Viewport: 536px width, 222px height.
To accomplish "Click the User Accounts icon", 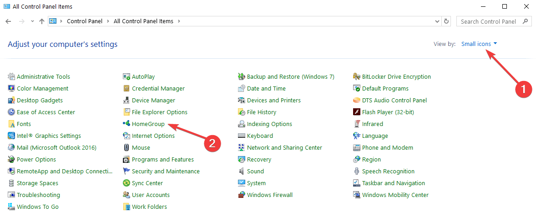I will (126, 195).
